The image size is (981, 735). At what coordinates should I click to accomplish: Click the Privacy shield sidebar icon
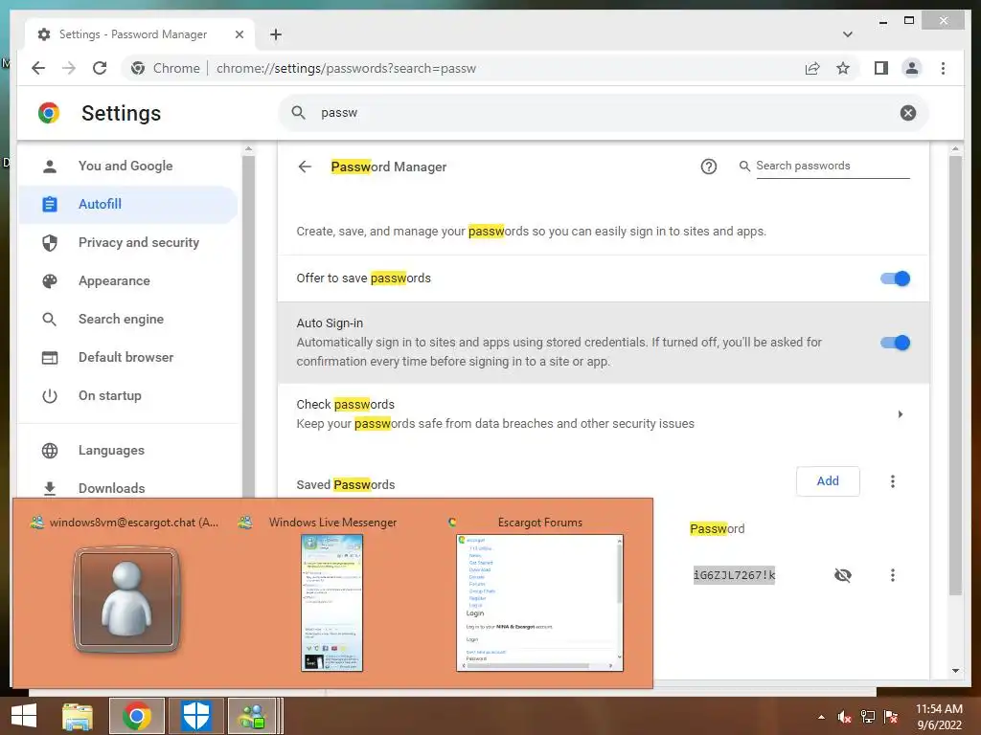pyautogui.click(x=50, y=242)
